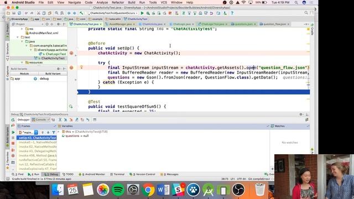354x199 pixels.
Task: Open the VCS menu
Action: pyautogui.click(x=164, y=2)
